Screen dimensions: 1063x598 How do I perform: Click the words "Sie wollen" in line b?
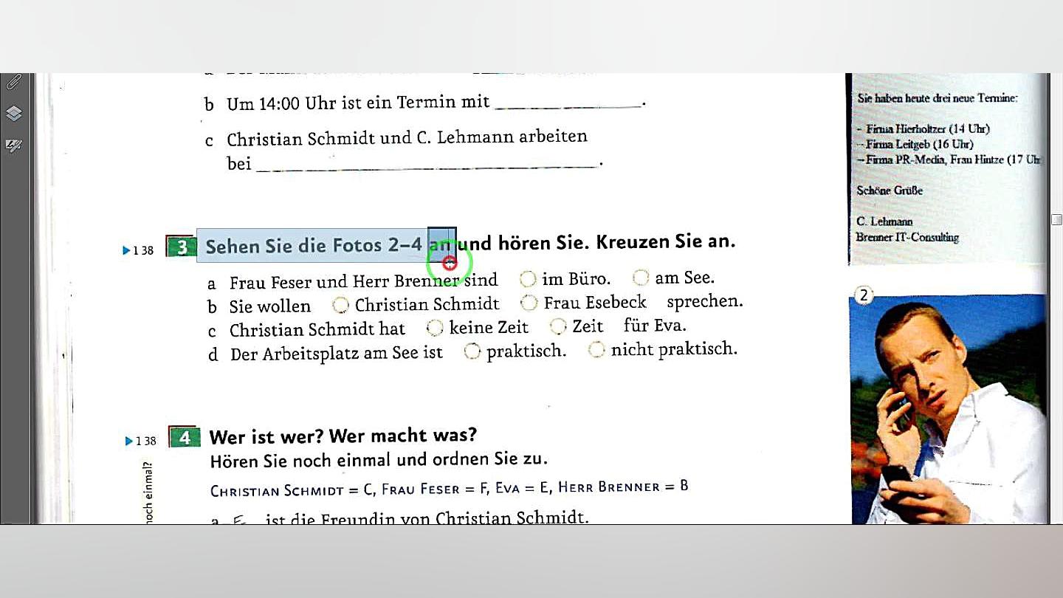(270, 306)
